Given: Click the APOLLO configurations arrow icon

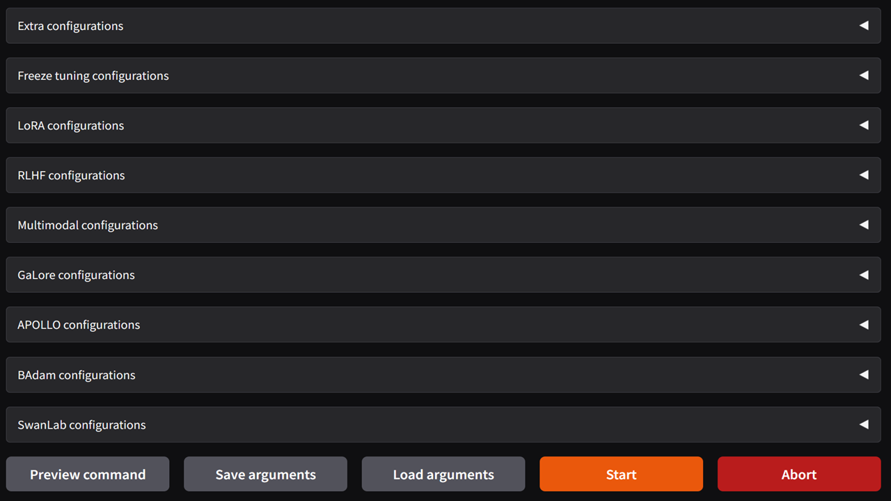Looking at the screenshot, I should coord(864,325).
